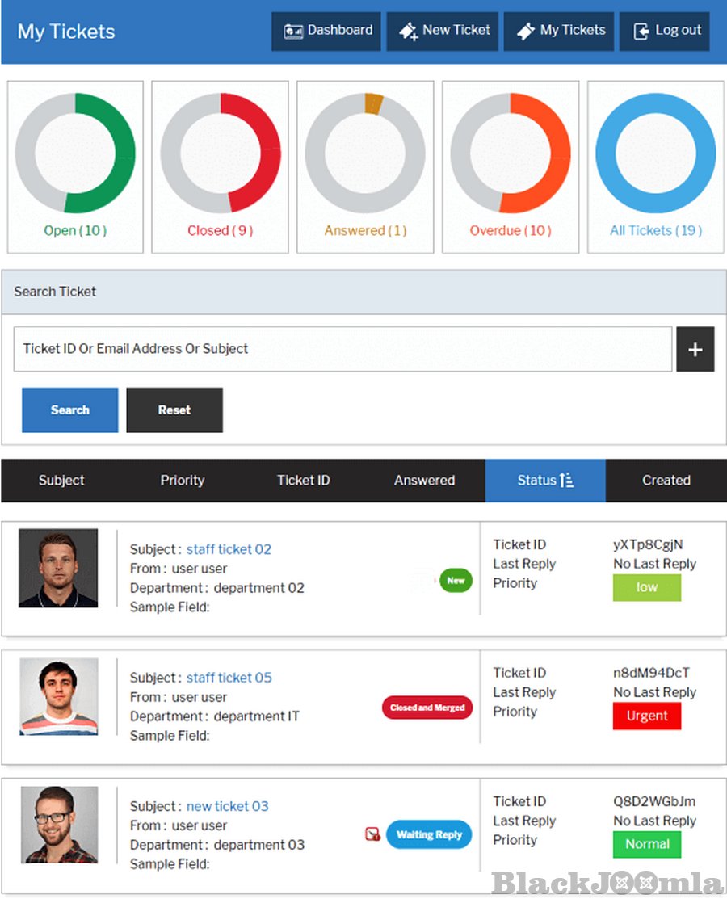Image resolution: width=727 pixels, height=899 pixels.
Task: Click the lock icon beside Waiting Reply
Action: 372,834
